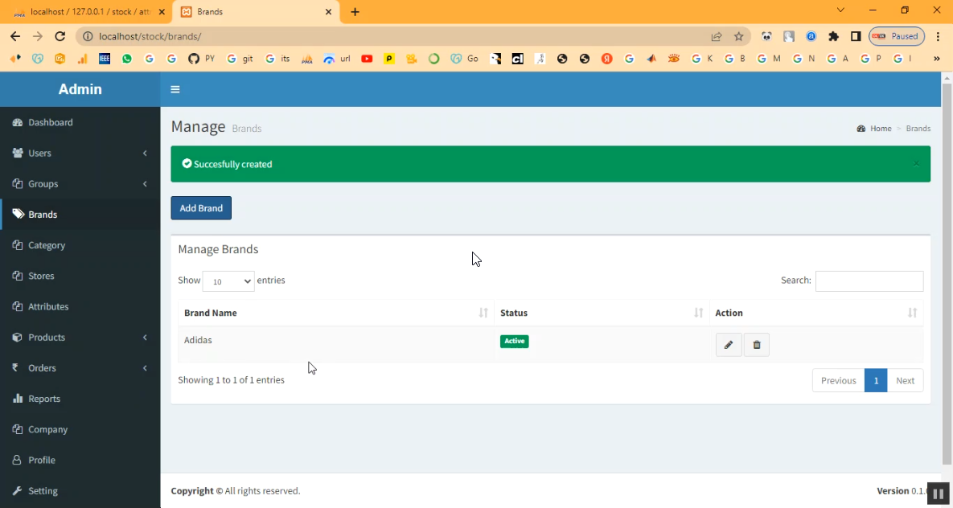Image resolution: width=953 pixels, height=508 pixels.
Task: Open the WhatsApp bookmark
Action: pos(127,59)
